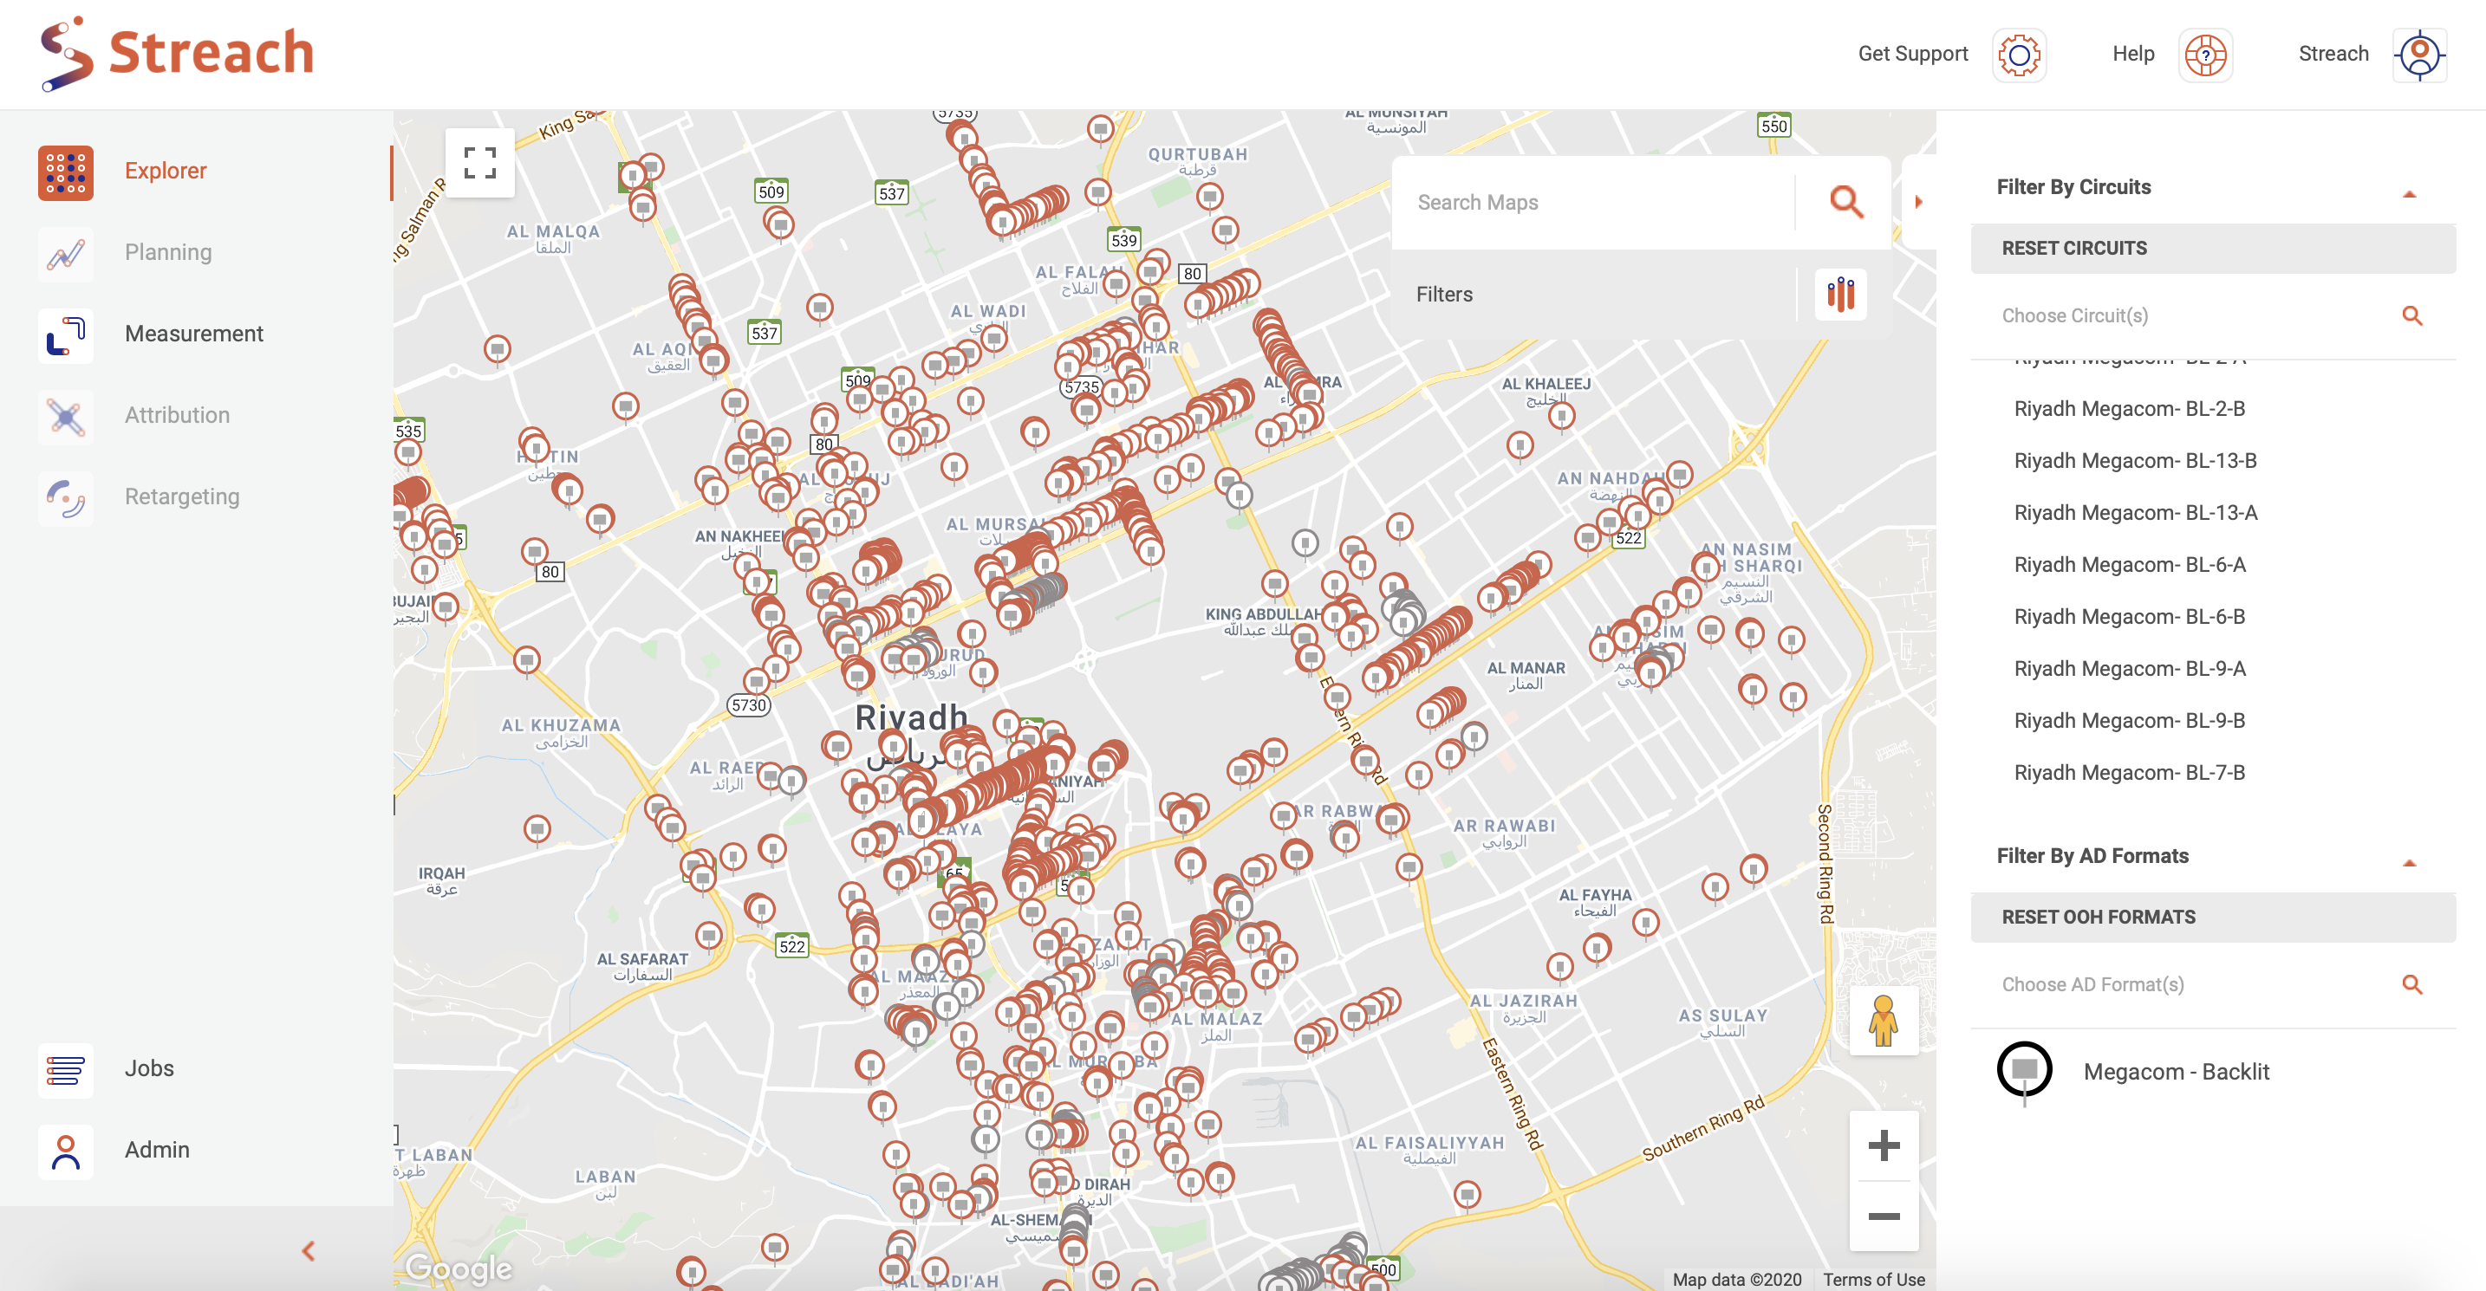Open the Filters sliders icon
2486x1291 pixels.
(1839, 295)
